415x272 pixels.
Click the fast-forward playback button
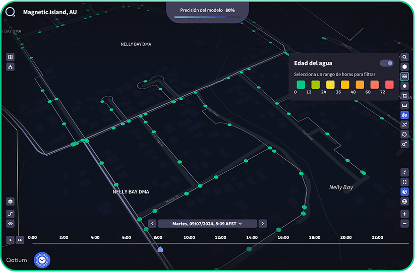(20, 240)
